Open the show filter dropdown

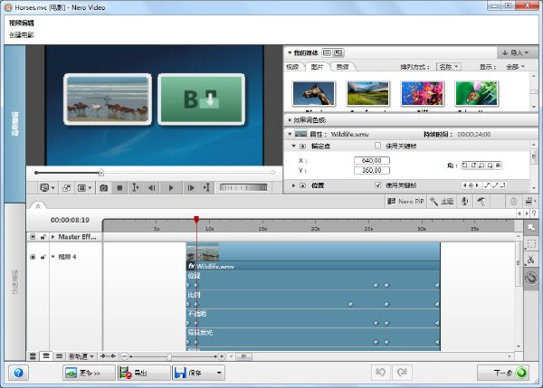pos(515,66)
